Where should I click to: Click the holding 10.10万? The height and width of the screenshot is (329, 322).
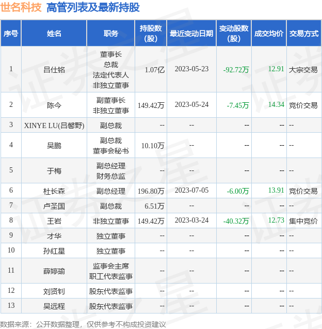153,146
